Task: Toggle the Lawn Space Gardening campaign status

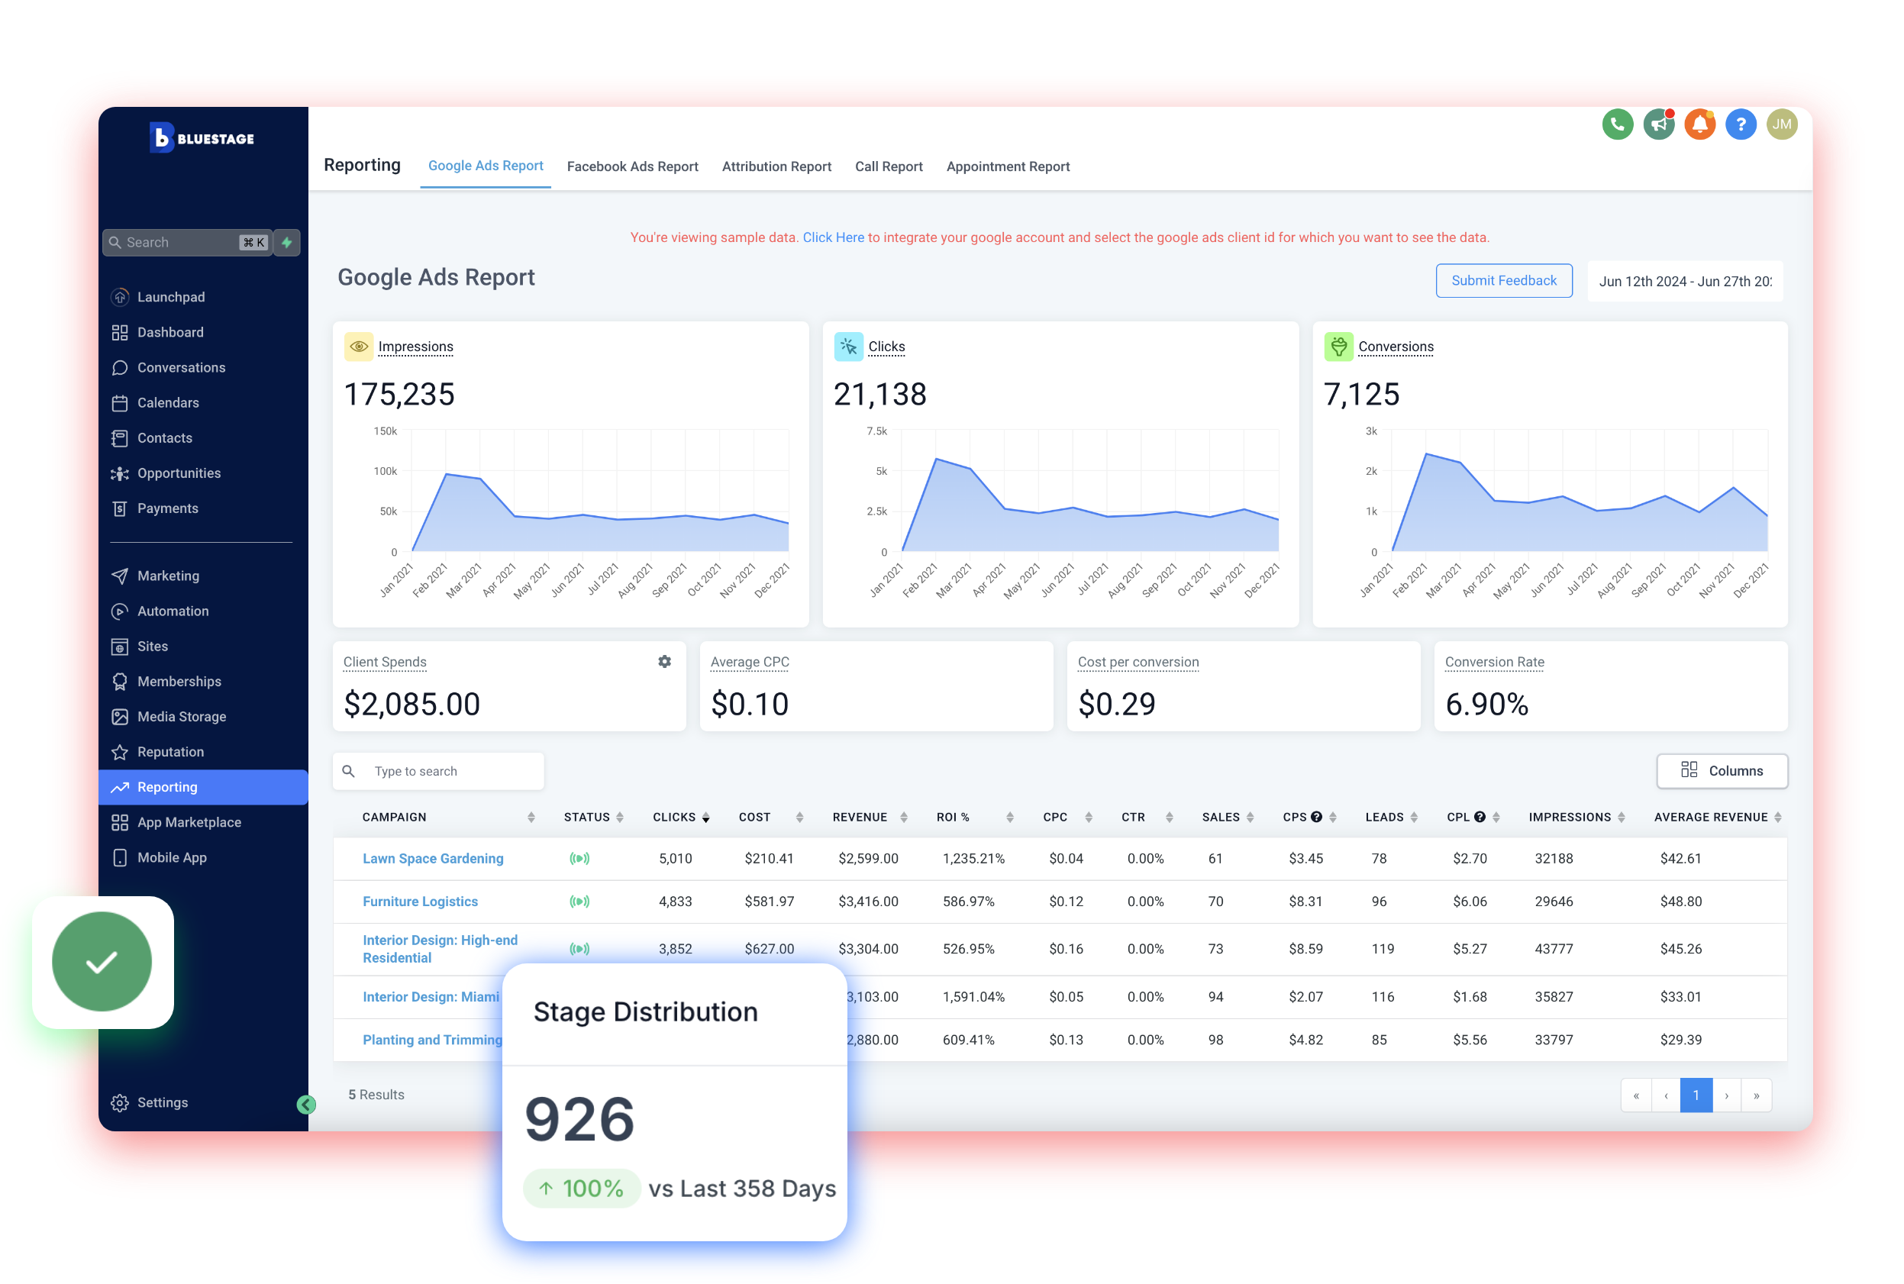Action: tap(579, 858)
